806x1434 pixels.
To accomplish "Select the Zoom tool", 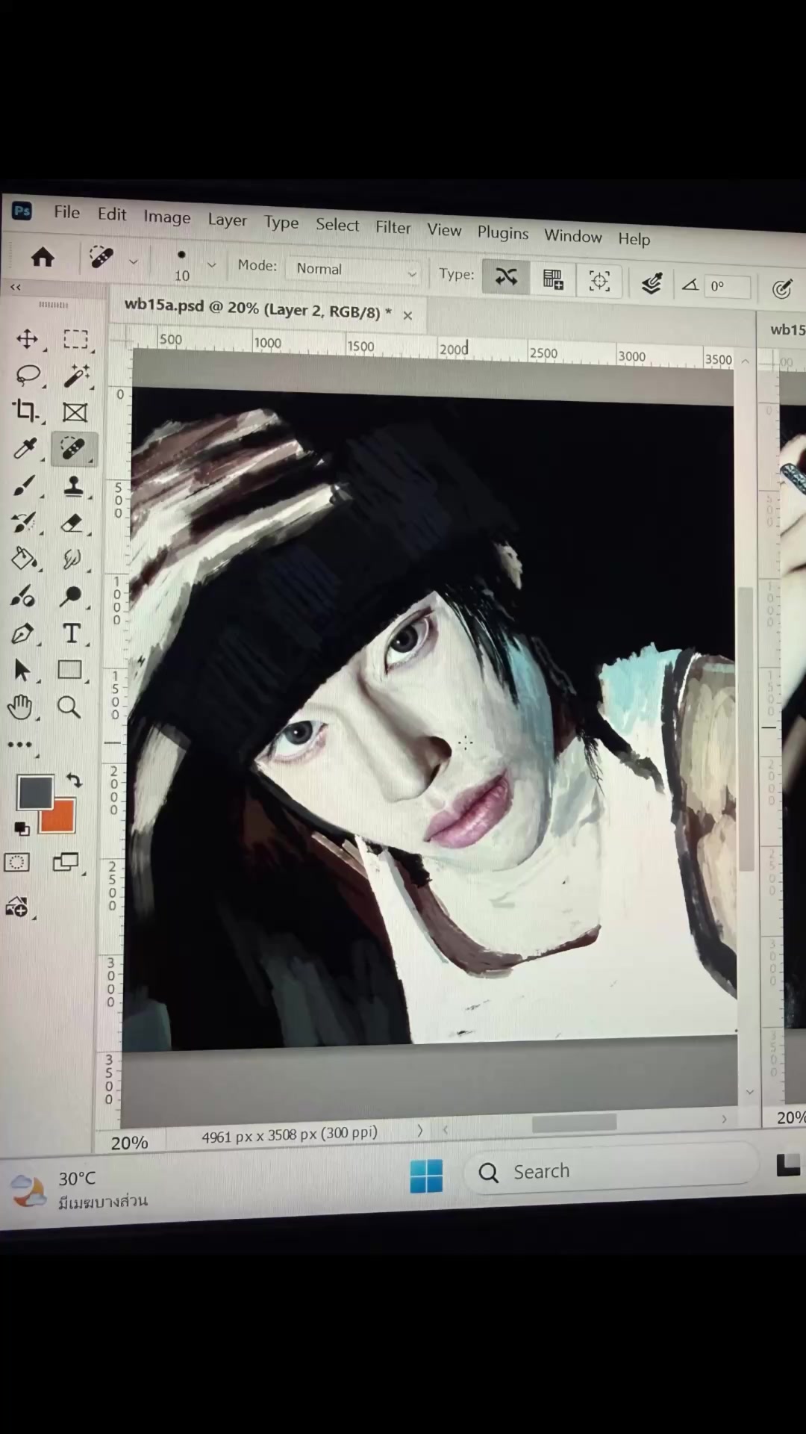I will [69, 707].
